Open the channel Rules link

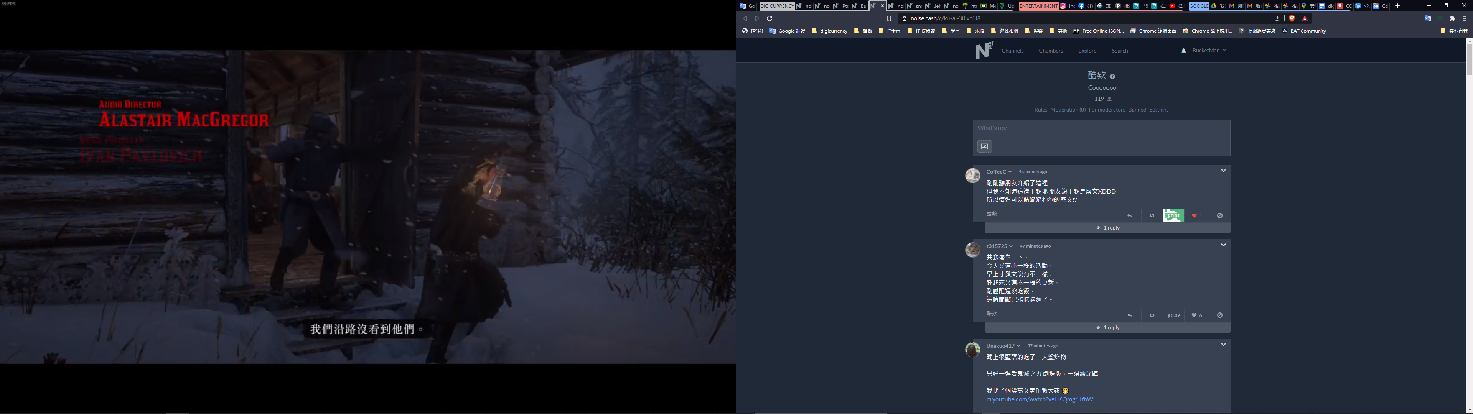click(1041, 110)
